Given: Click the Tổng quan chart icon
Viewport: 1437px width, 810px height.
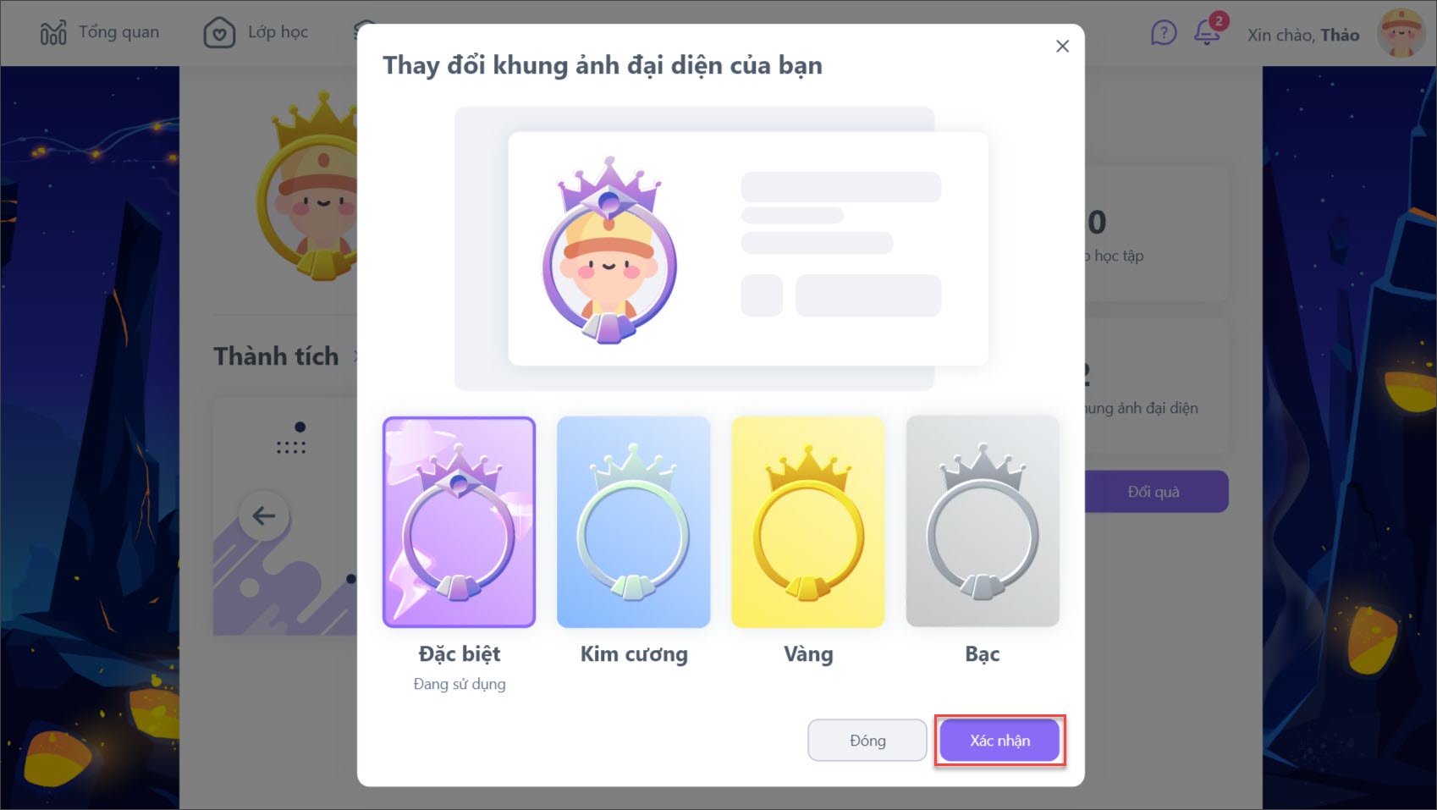Looking at the screenshot, I should coord(53,33).
